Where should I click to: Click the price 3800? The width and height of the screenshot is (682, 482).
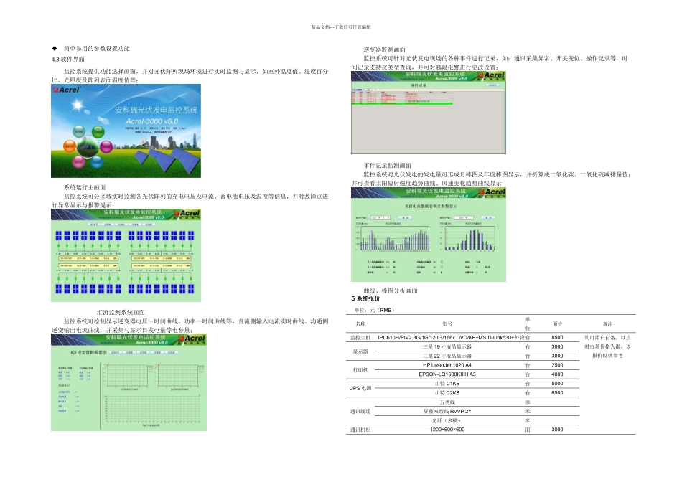(x=557, y=356)
